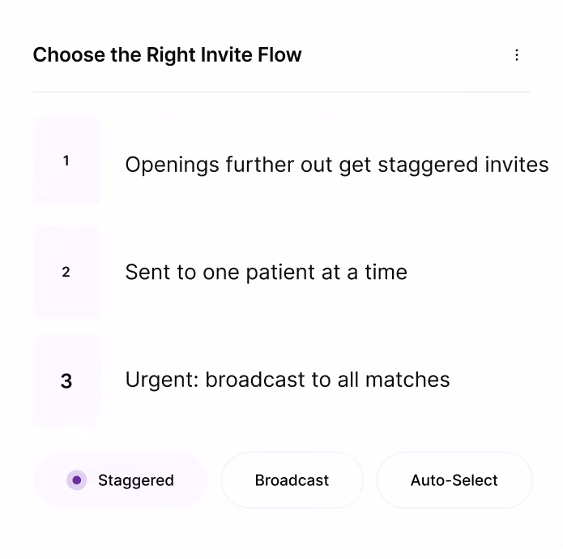Select the 'Openings further out get staggered invites' row
563x559 pixels.
[288, 161]
